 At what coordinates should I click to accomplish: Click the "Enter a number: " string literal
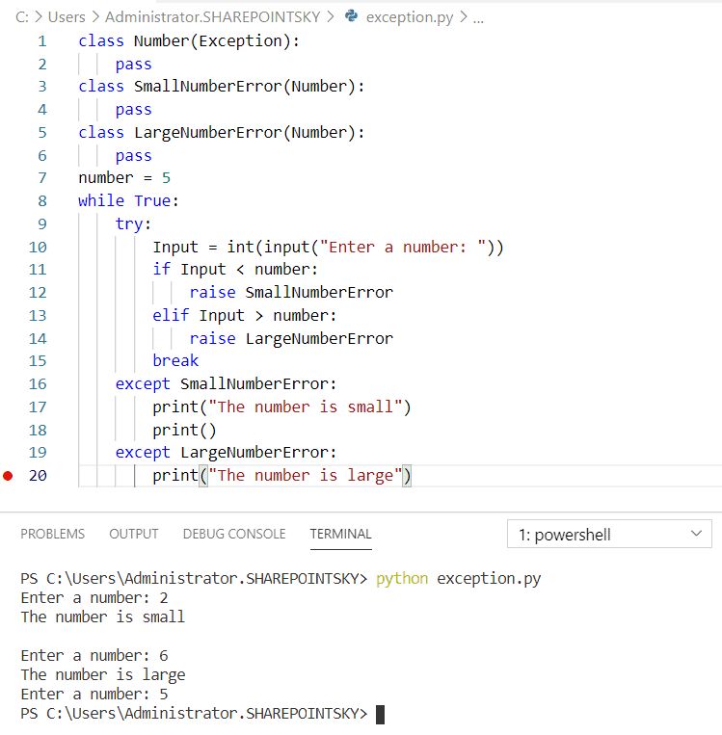(x=403, y=247)
